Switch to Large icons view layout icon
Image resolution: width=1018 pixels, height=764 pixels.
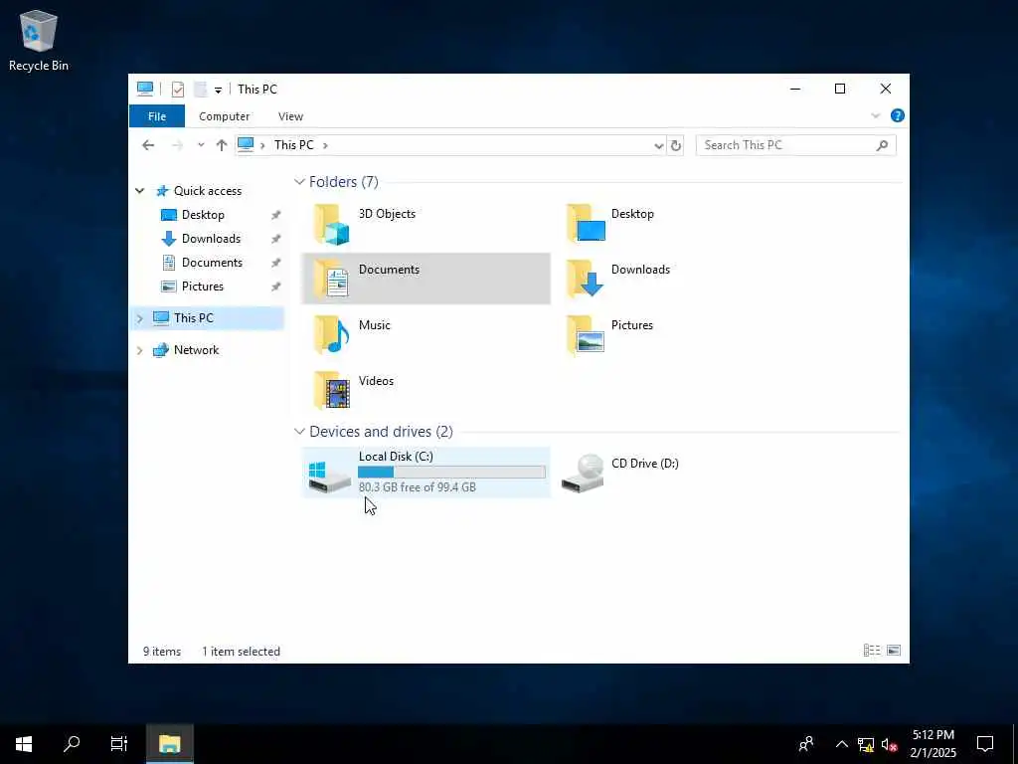point(894,651)
